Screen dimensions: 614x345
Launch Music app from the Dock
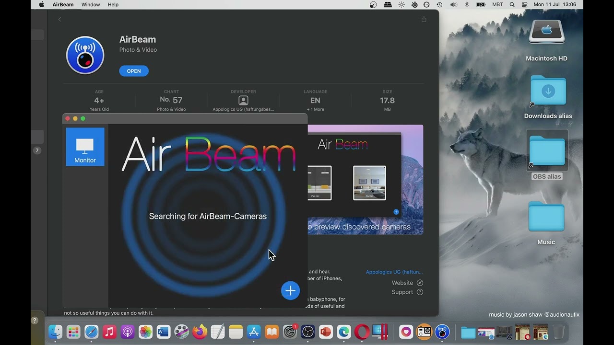point(109,332)
